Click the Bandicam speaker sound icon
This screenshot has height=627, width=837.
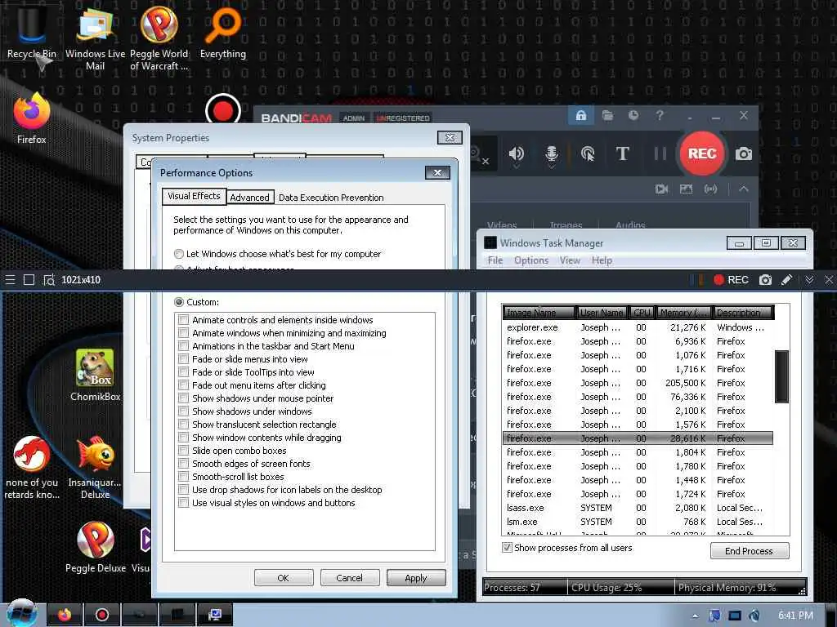point(517,153)
